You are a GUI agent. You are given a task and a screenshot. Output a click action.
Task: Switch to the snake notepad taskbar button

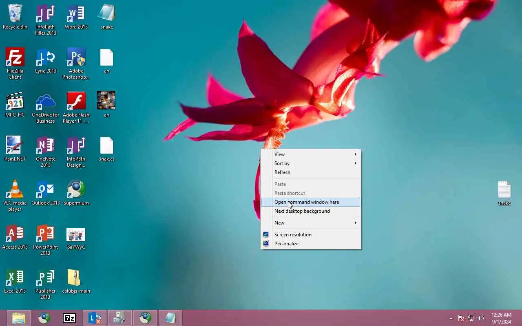coord(170,318)
